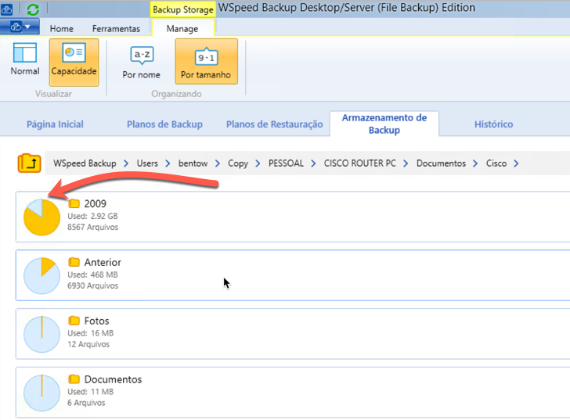Click 'Used: 468 MB' text

[92, 275]
